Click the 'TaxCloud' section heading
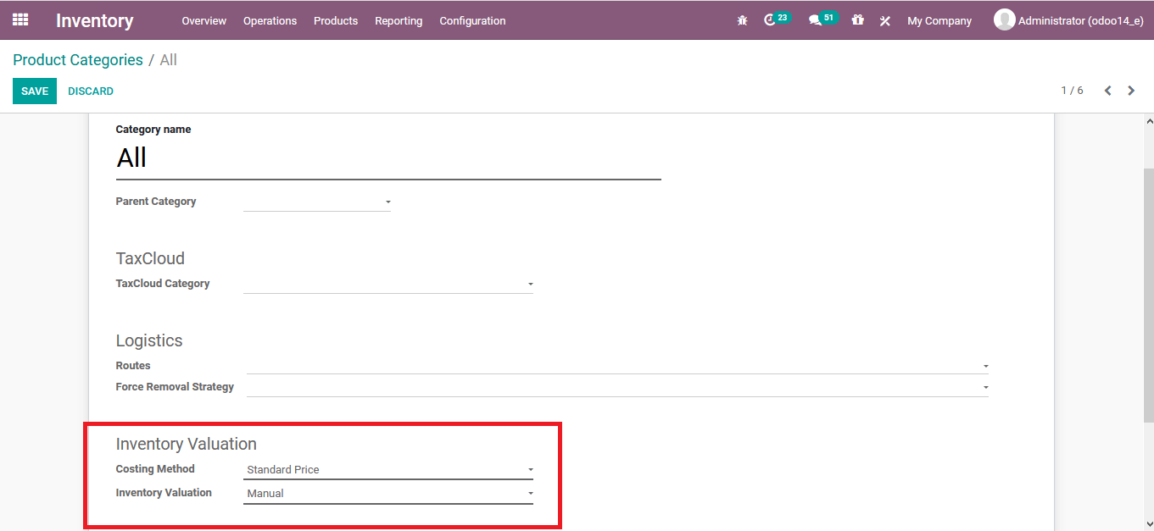The width and height of the screenshot is (1154, 531). click(150, 258)
